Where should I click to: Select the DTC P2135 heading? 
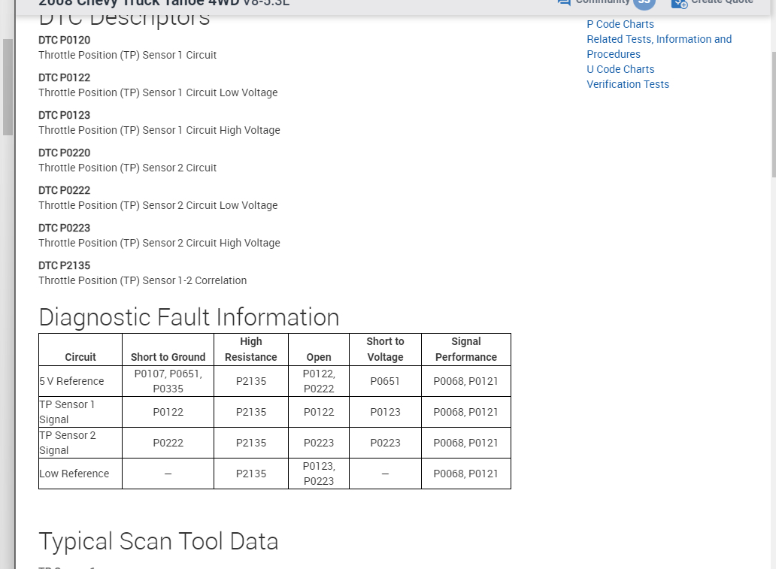pos(65,265)
